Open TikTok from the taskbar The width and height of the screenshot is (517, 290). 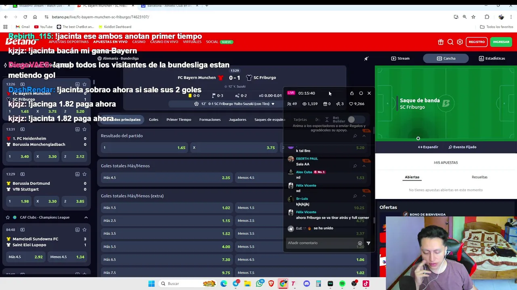coord(366,284)
